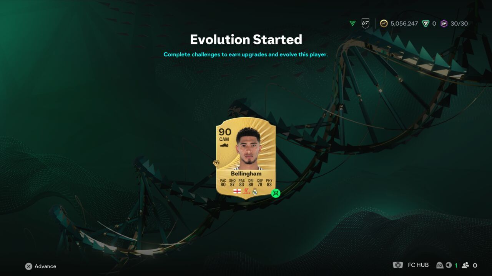The image size is (492, 276).
Task: Click the 30/30 season points counter
Action: pyautogui.click(x=459, y=24)
